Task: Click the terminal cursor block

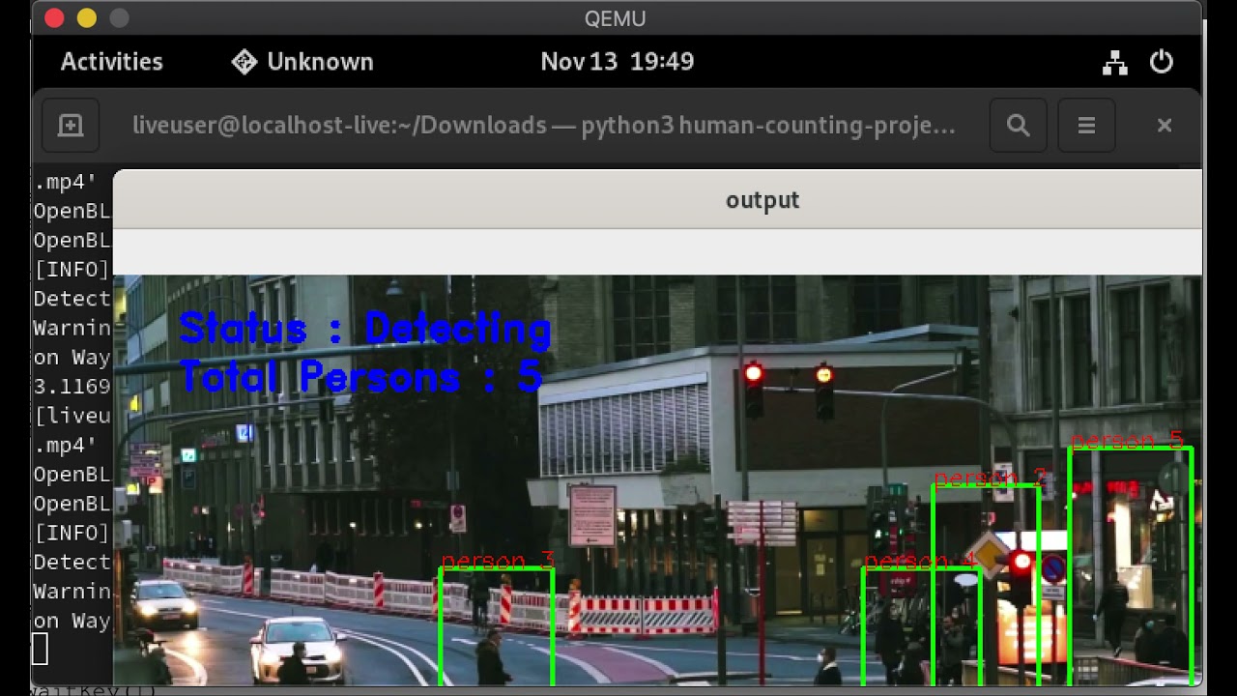Action: pyautogui.click(x=40, y=649)
